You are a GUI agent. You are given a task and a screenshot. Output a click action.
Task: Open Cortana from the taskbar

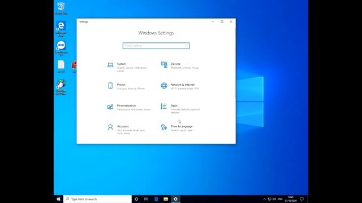click(x=136, y=199)
